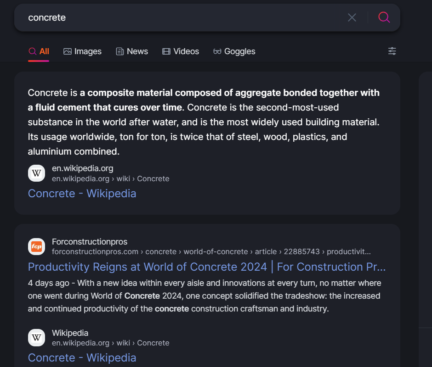Click Wikipedia favicon in third result
Screen dimensions: 432x367
point(36,337)
